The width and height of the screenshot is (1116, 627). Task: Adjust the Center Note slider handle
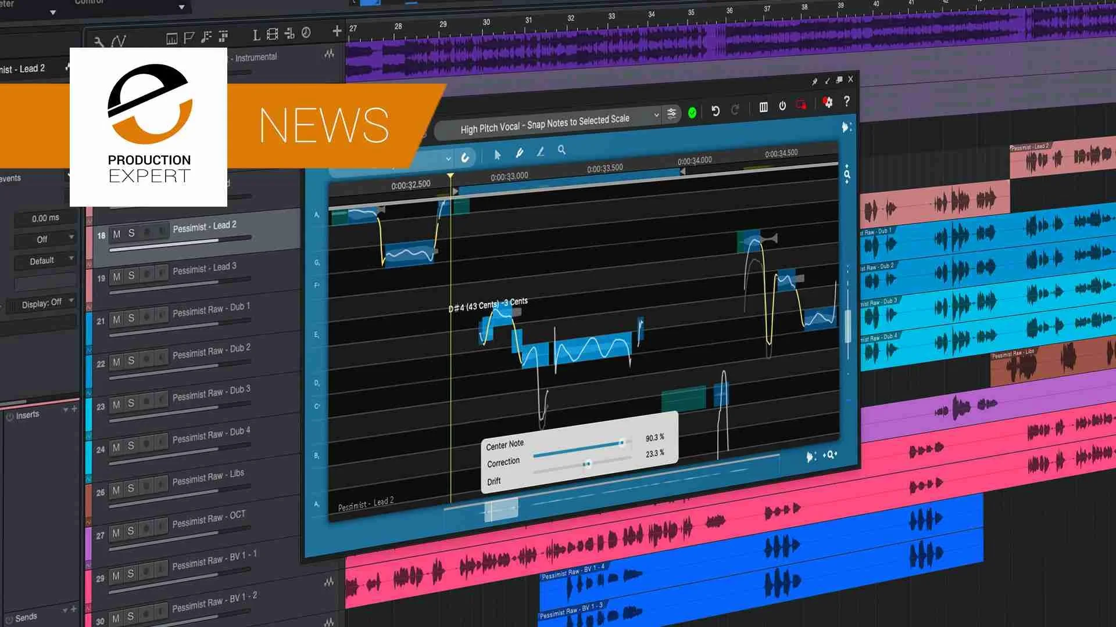[x=622, y=443]
